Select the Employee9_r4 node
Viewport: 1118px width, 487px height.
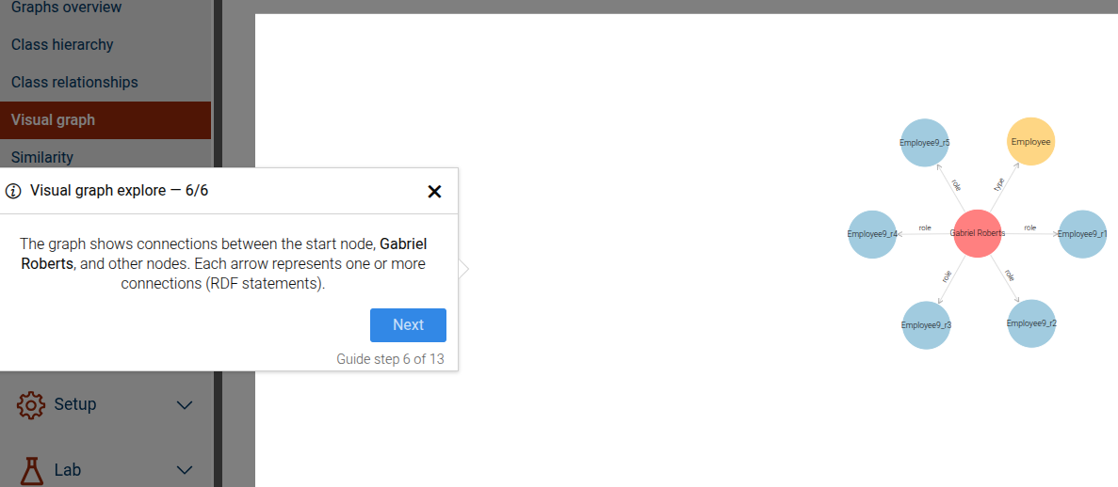[x=872, y=233]
